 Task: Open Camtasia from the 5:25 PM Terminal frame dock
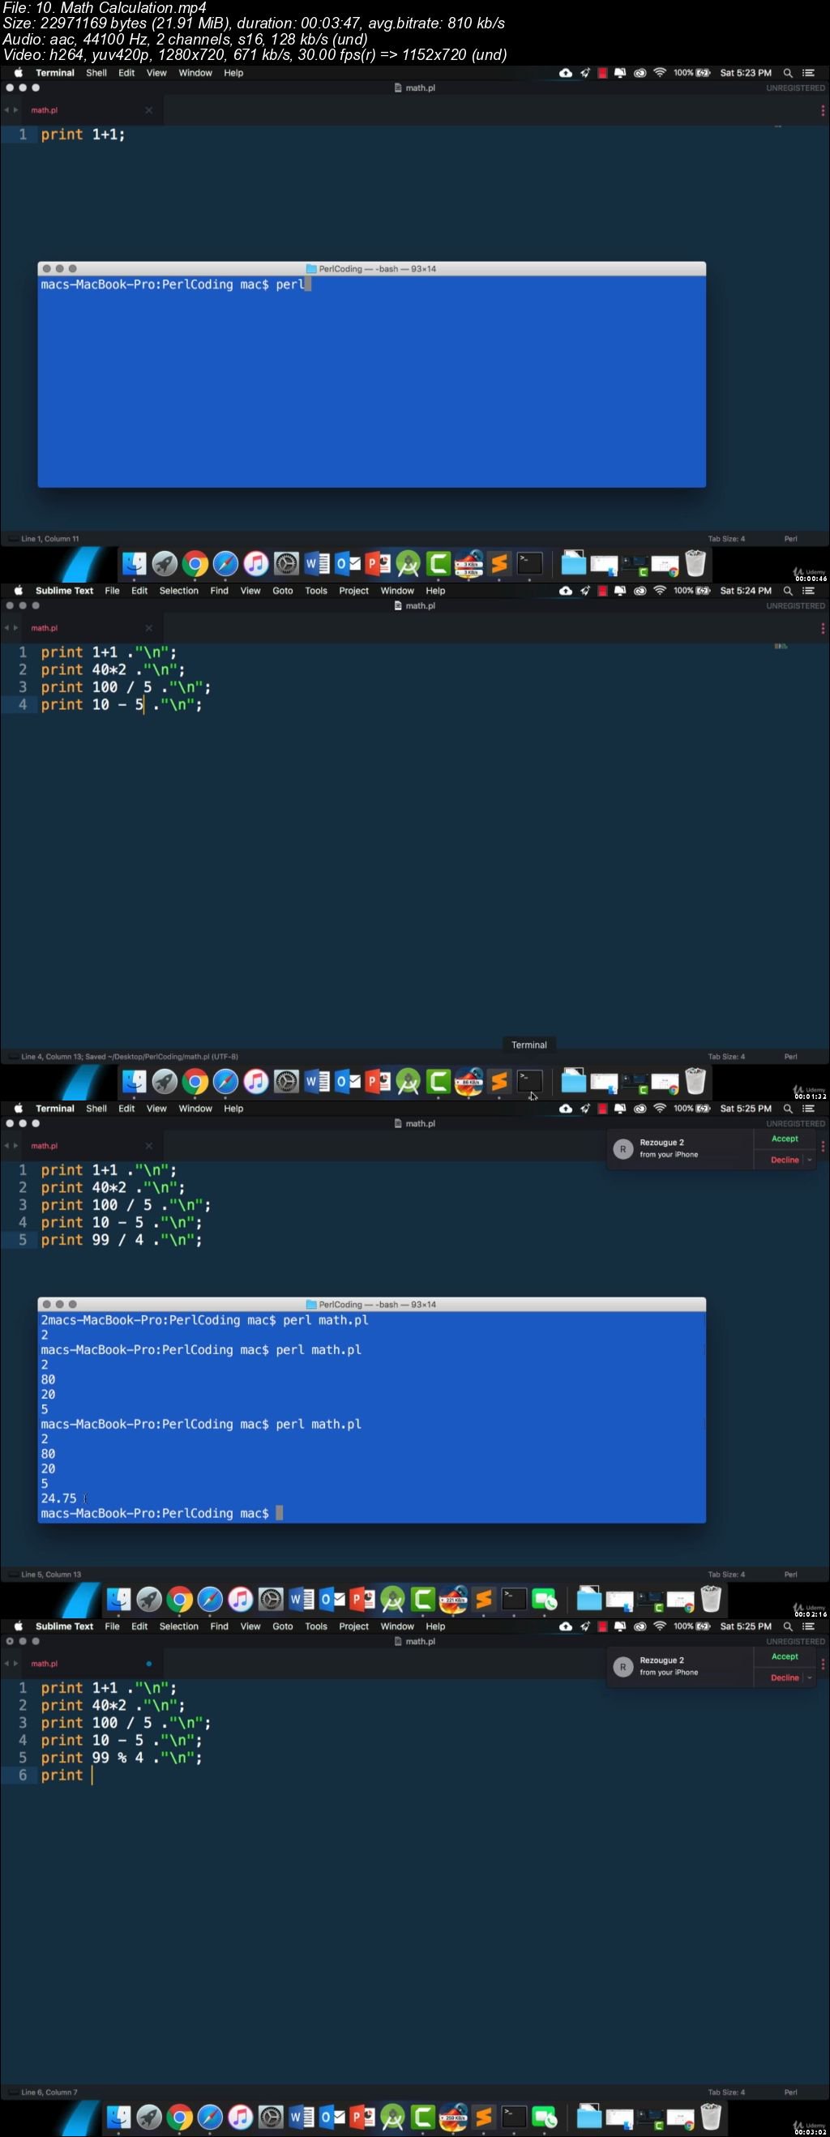423,1600
